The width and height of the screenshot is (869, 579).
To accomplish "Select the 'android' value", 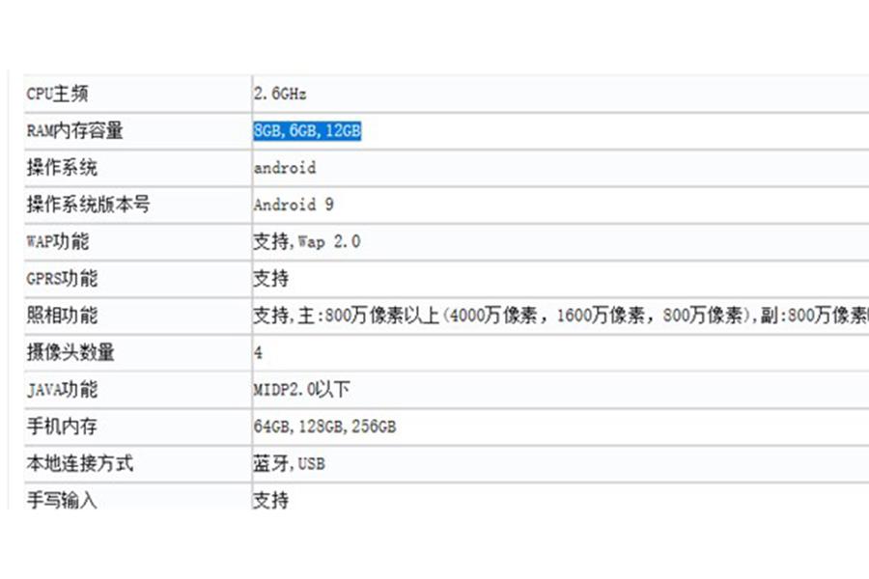I will [285, 167].
